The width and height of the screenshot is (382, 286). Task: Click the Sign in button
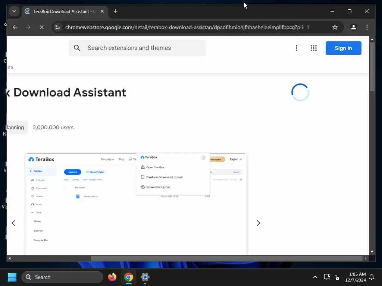tap(343, 48)
